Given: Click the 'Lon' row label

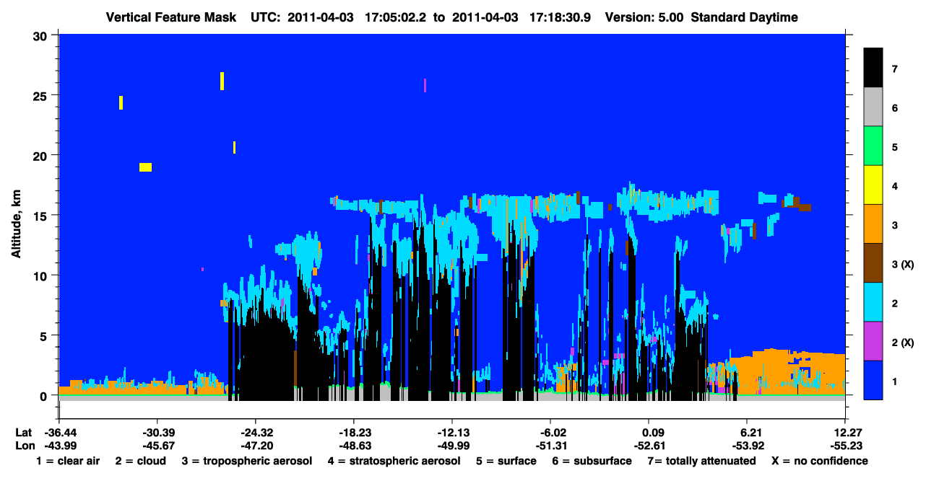Looking at the screenshot, I should tap(25, 446).
